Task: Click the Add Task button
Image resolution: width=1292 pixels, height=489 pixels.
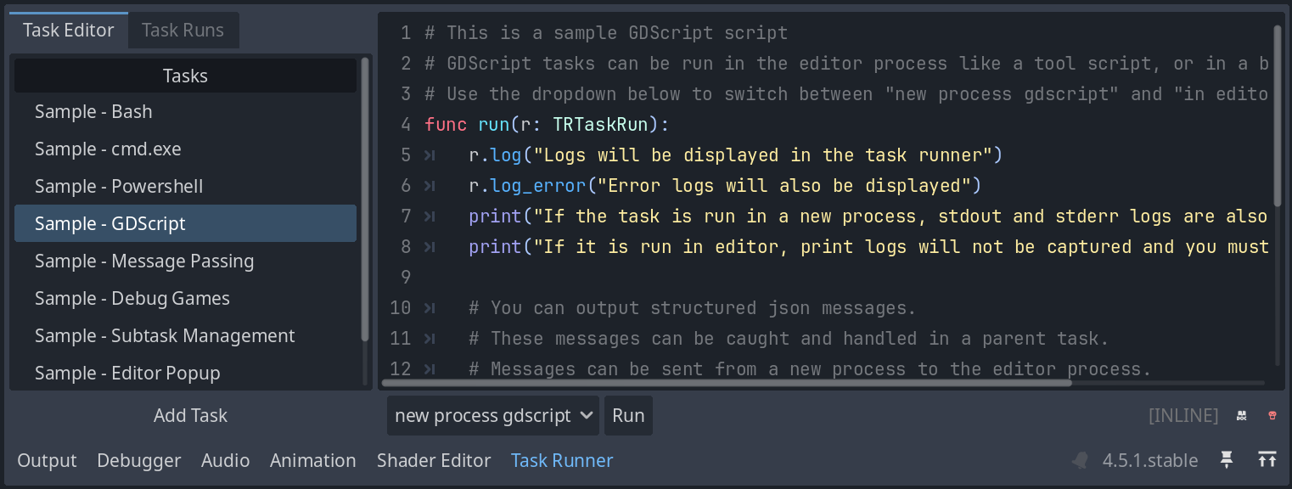Action: pos(190,415)
